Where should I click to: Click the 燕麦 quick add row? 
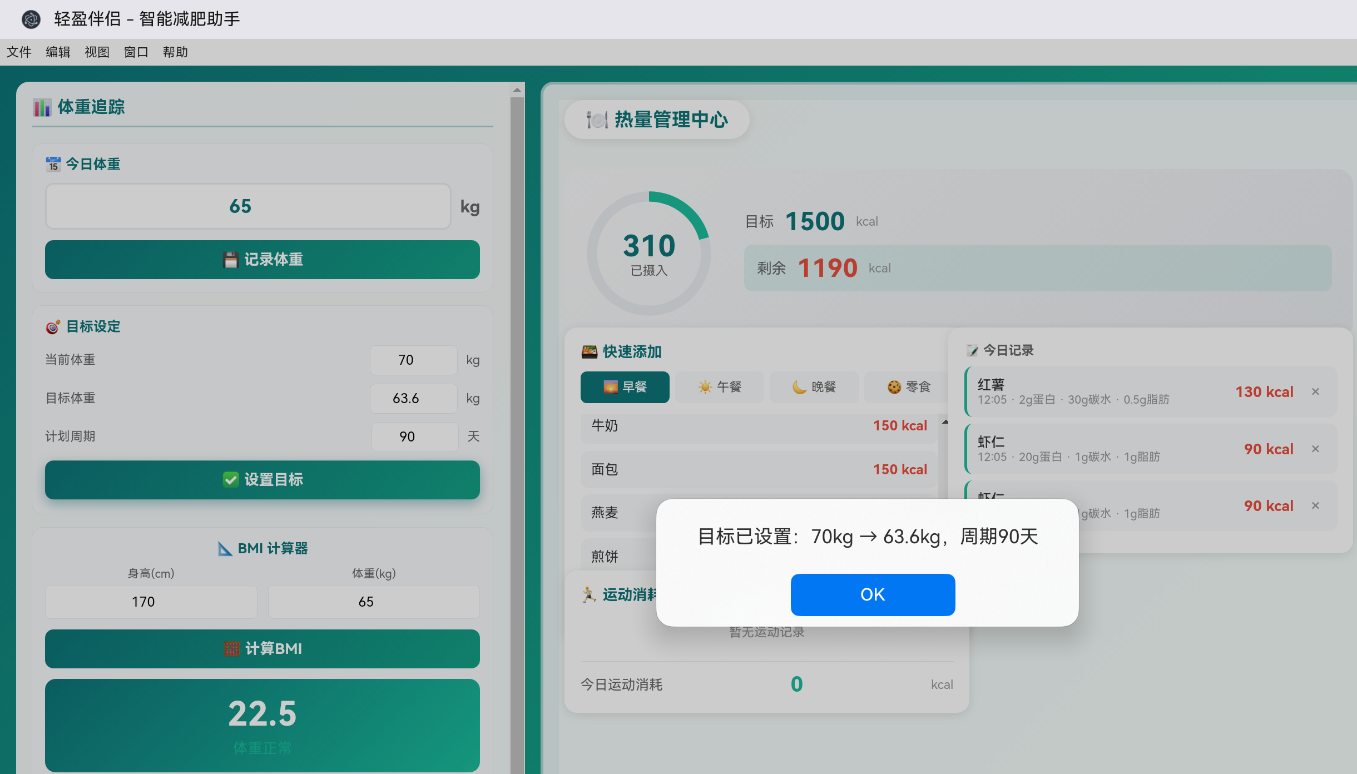click(x=618, y=513)
